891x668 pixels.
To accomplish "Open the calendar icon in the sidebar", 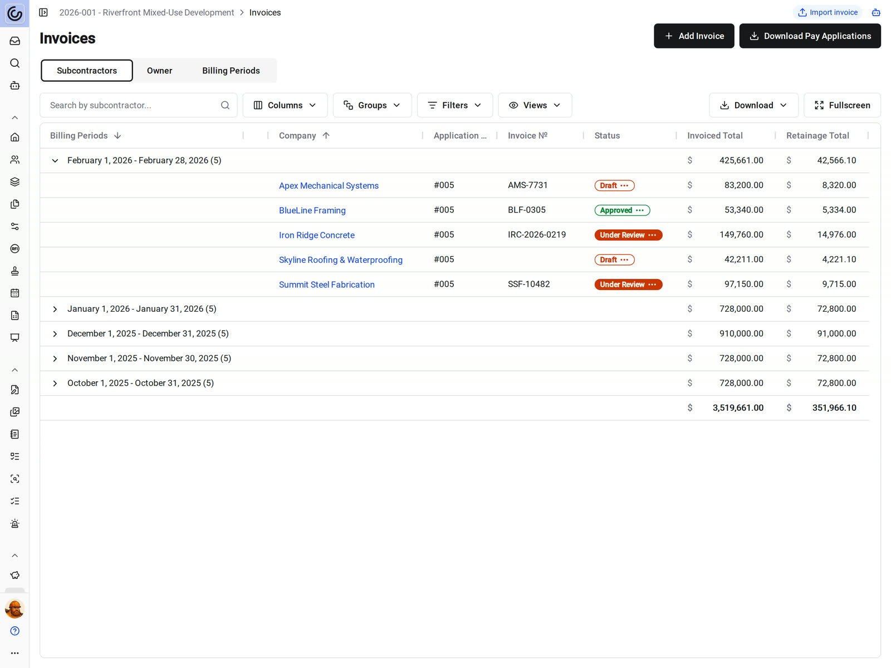I will 15,293.
